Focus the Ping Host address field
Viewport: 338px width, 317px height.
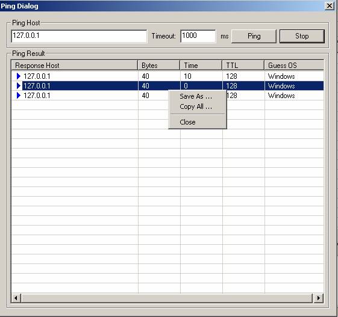pyautogui.click(x=79, y=36)
